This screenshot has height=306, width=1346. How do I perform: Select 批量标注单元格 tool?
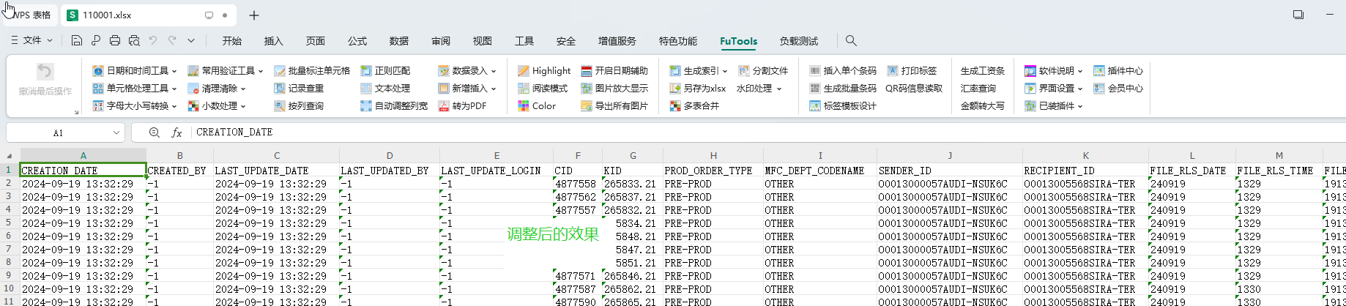point(312,71)
